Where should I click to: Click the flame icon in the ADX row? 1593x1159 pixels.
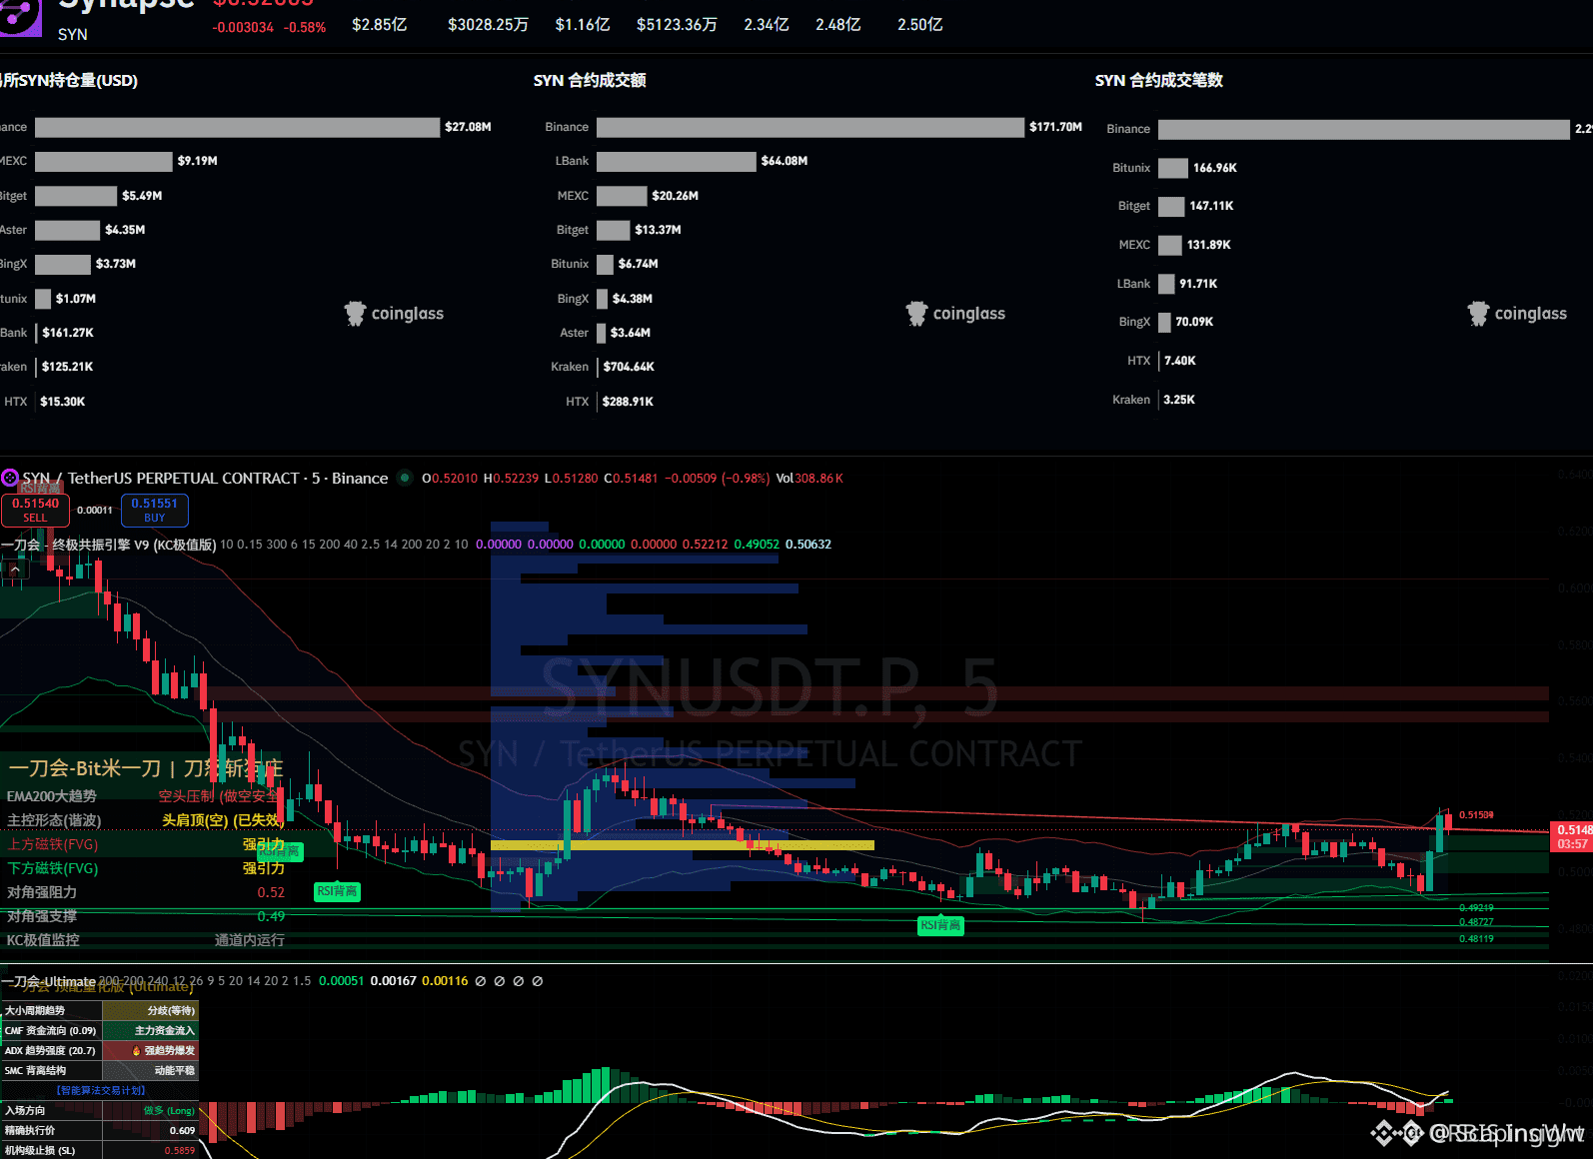[137, 1051]
